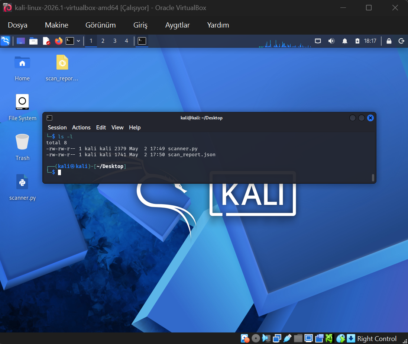Screen dimensions: 408x344
Task: Click the audio status icon in VirtualBox bar
Action: [266, 338]
